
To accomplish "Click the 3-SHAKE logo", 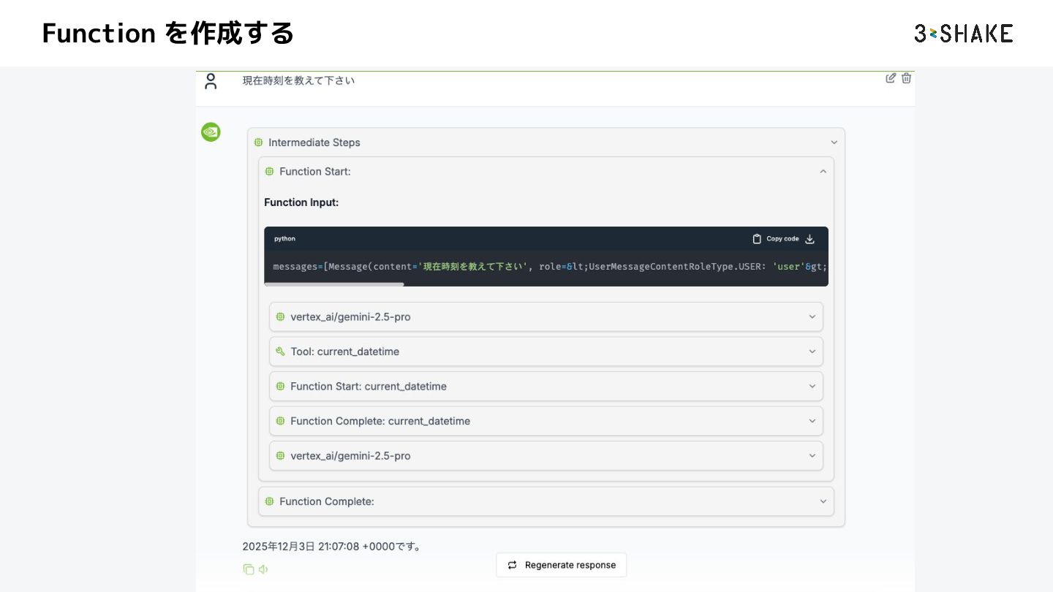I will [x=963, y=33].
